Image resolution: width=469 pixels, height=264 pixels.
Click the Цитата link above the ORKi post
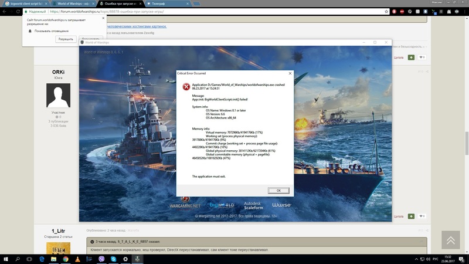(399, 57)
